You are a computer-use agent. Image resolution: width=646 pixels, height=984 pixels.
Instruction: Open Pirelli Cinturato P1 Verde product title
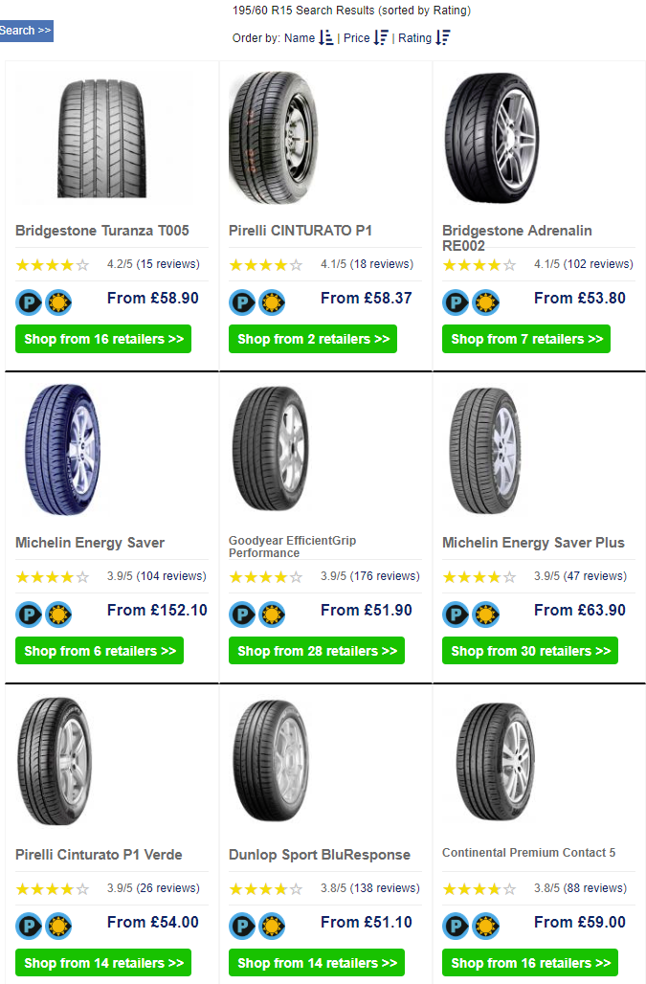tap(99, 855)
